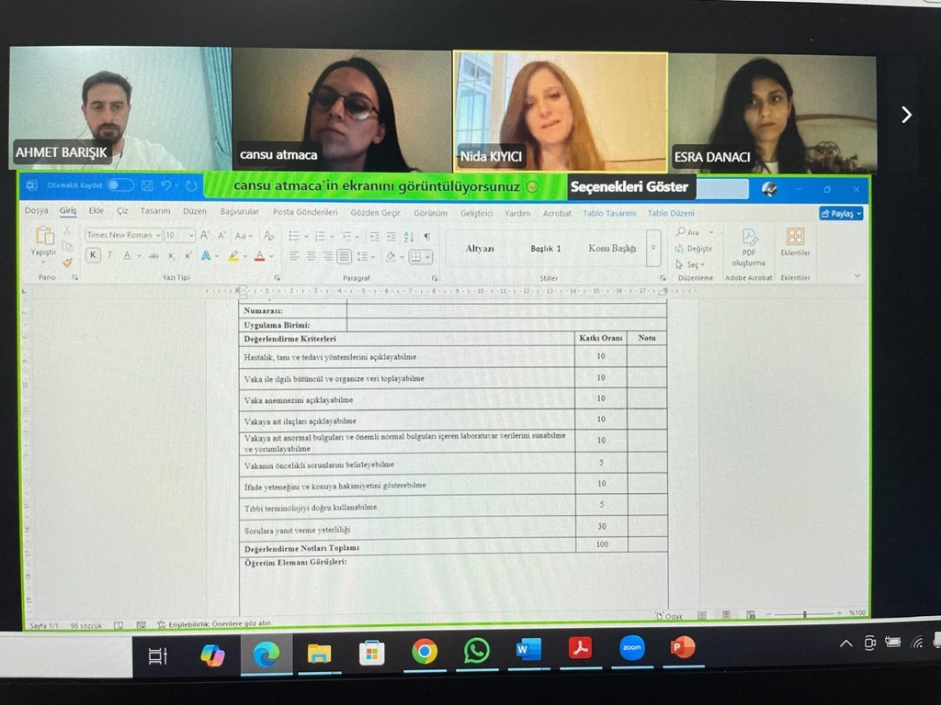Viewport: 941px width, 705px height.
Task: Switch to Tablo Tasarımı tab
Action: click(x=608, y=213)
